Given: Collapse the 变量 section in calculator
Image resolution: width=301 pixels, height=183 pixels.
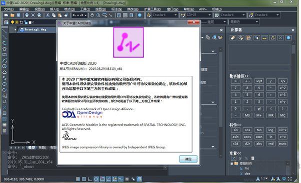Looking at the screenshot, I should click(x=235, y=153).
